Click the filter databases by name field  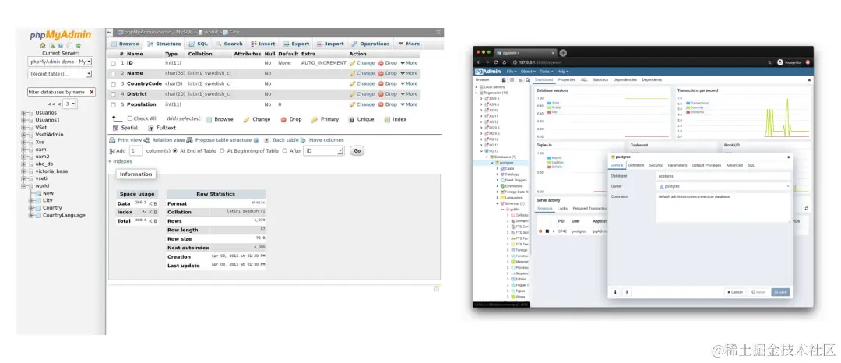tap(62, 92)
